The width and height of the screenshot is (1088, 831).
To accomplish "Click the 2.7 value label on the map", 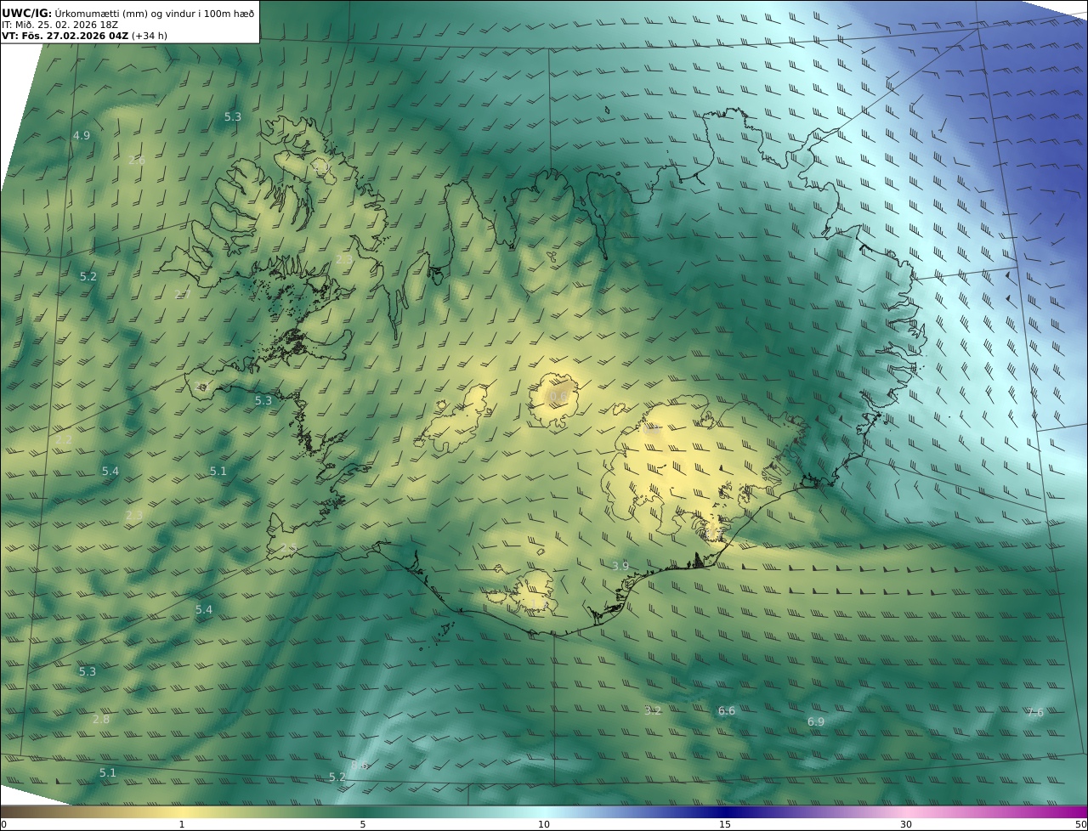I will 183,295.
